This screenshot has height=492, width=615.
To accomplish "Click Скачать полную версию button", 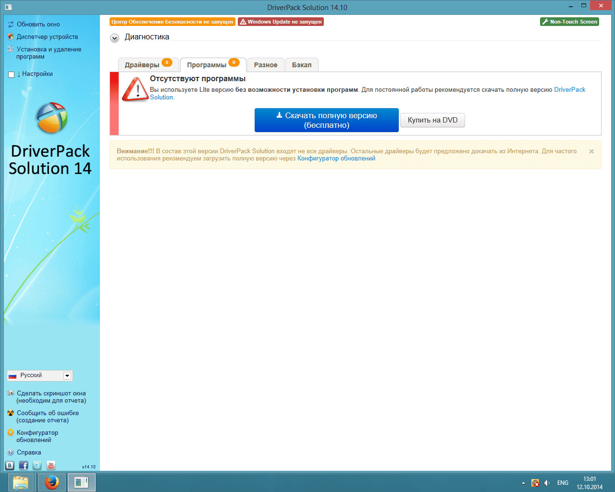I will tap(327, 120).
